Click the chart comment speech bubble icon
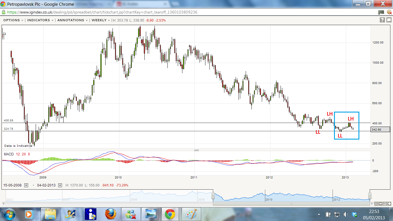393x221 pixels. [x=389, y=20]
